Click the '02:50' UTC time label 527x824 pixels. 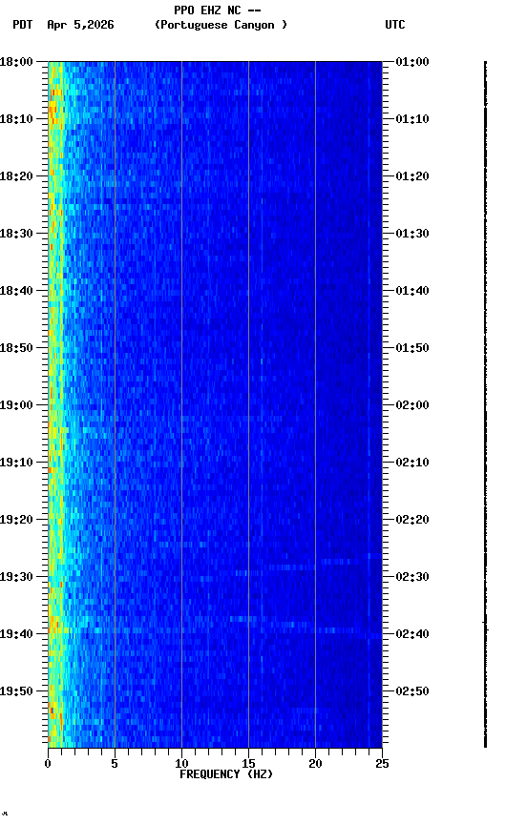[x=412, y=692]
